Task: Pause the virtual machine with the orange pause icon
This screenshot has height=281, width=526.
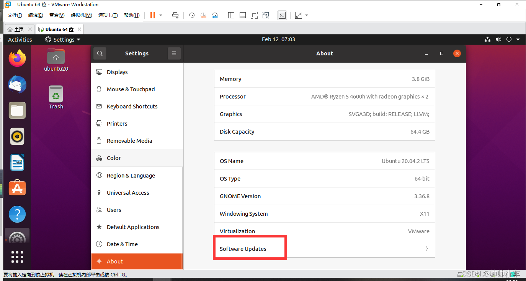Action: pyautogui.click(x=153, y=15)
